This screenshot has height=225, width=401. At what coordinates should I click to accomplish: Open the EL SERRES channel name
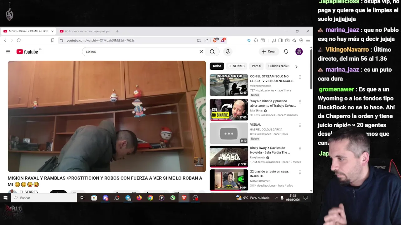point(29,192)
